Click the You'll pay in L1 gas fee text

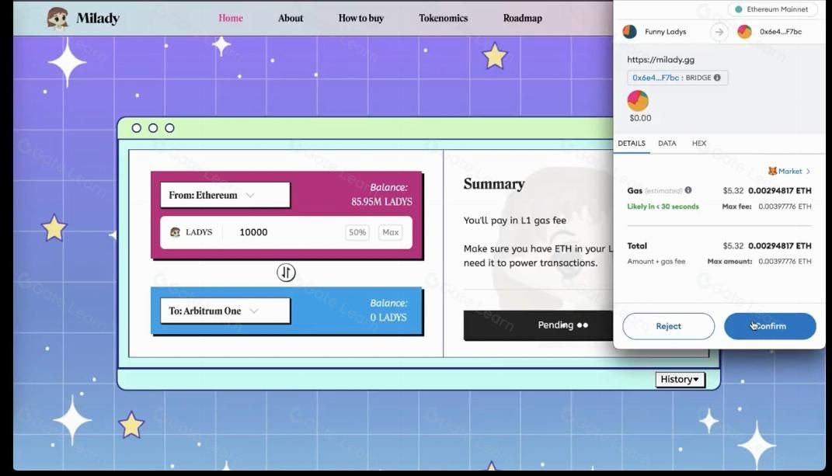515,221
